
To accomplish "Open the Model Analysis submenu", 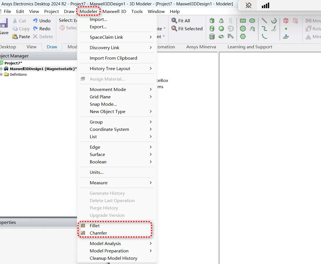I will coord(117,243).
